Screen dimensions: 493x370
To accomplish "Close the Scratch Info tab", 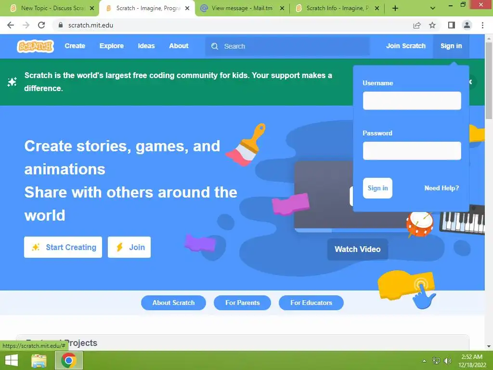I will [377, 8].
